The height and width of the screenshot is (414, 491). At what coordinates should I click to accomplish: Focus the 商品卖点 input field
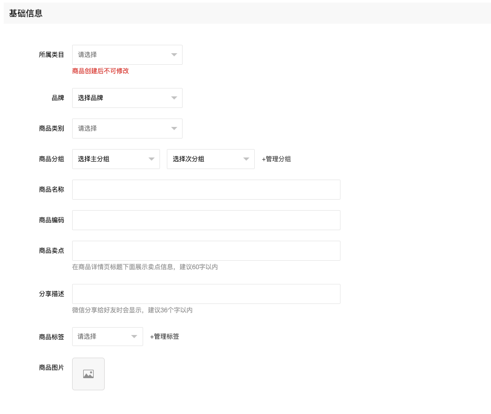(206, 251)
